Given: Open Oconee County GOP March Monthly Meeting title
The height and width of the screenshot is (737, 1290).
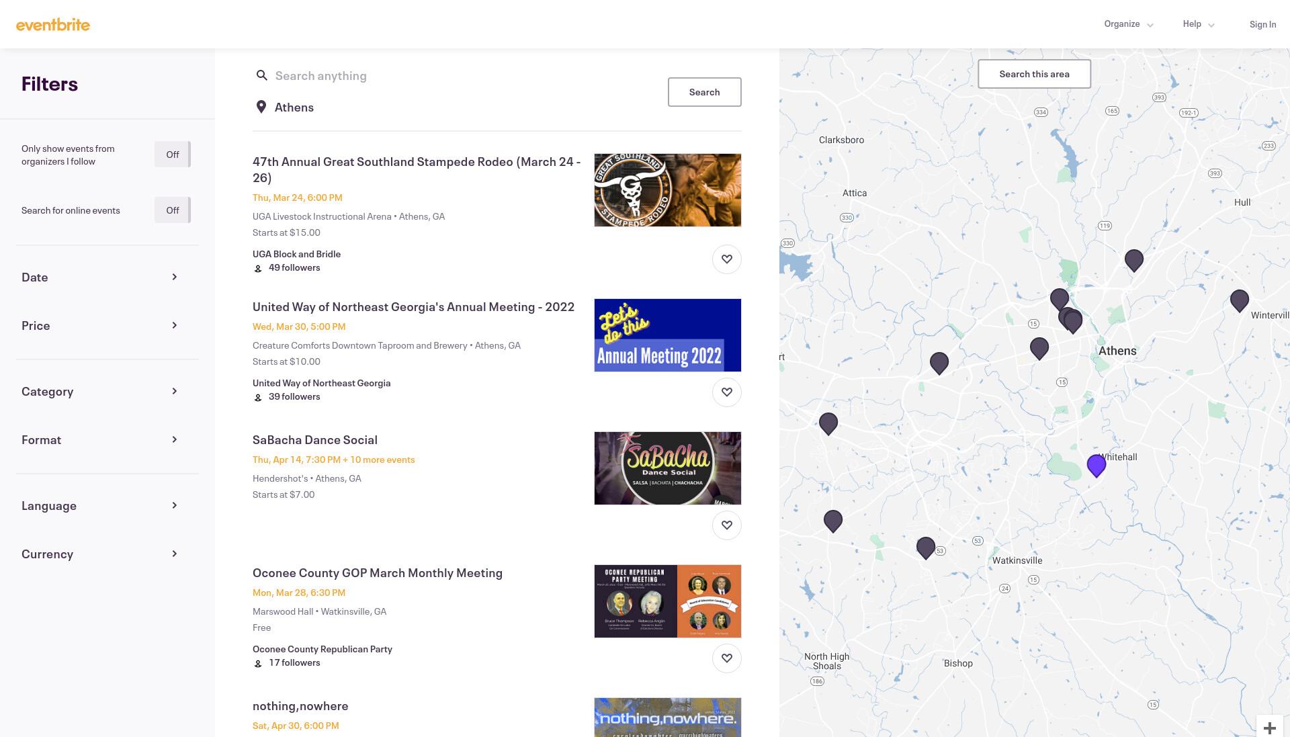Looking at the screenshot, I should tap(378, 573).
